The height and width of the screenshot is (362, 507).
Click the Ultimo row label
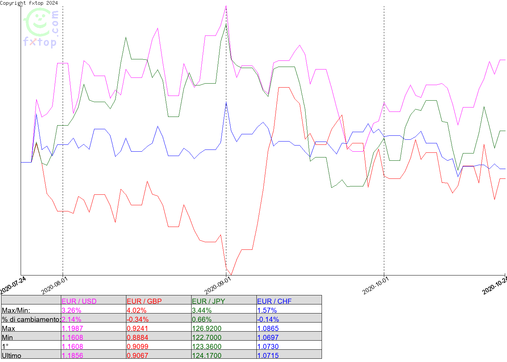[x=12, y=355]
